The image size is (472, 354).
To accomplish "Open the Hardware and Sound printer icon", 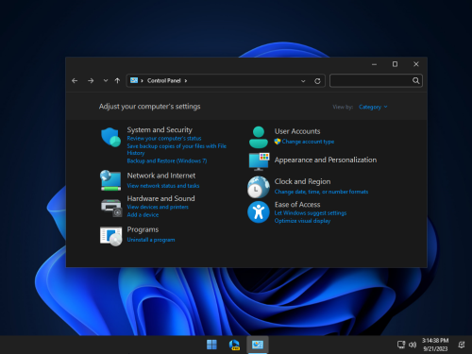I will click(x=111, y=208).
